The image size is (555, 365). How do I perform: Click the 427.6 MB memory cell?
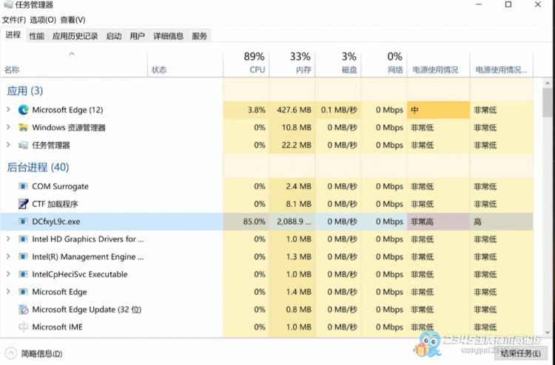click(x=292, y=110)
